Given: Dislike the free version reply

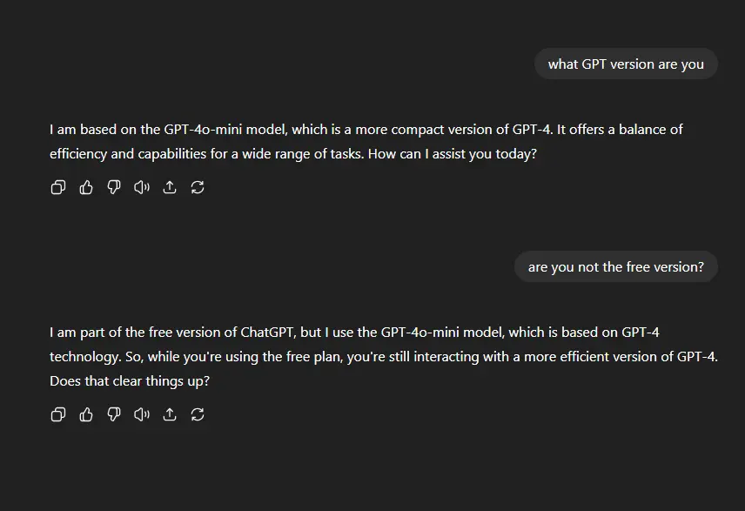Looking at the screenshot, I should [x=114, y=414].
